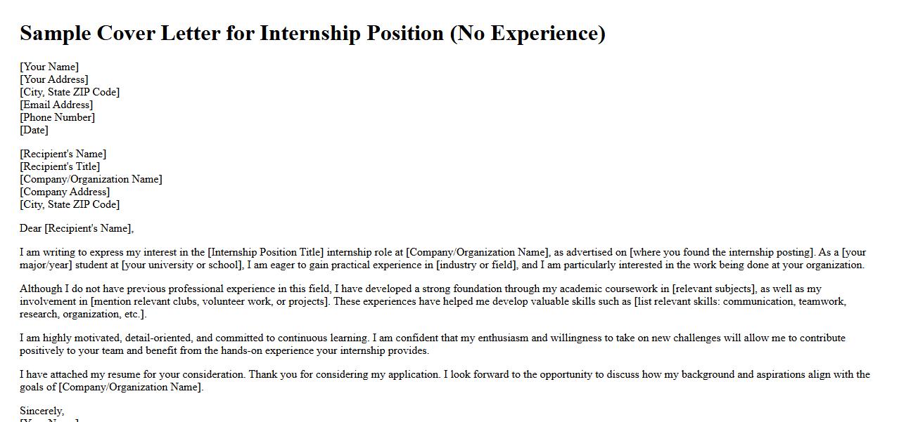The width and height of the screenshot is (899, 422).
Task: Click the sender's [City, State ZIP Code] line
Action: [70, 92]
